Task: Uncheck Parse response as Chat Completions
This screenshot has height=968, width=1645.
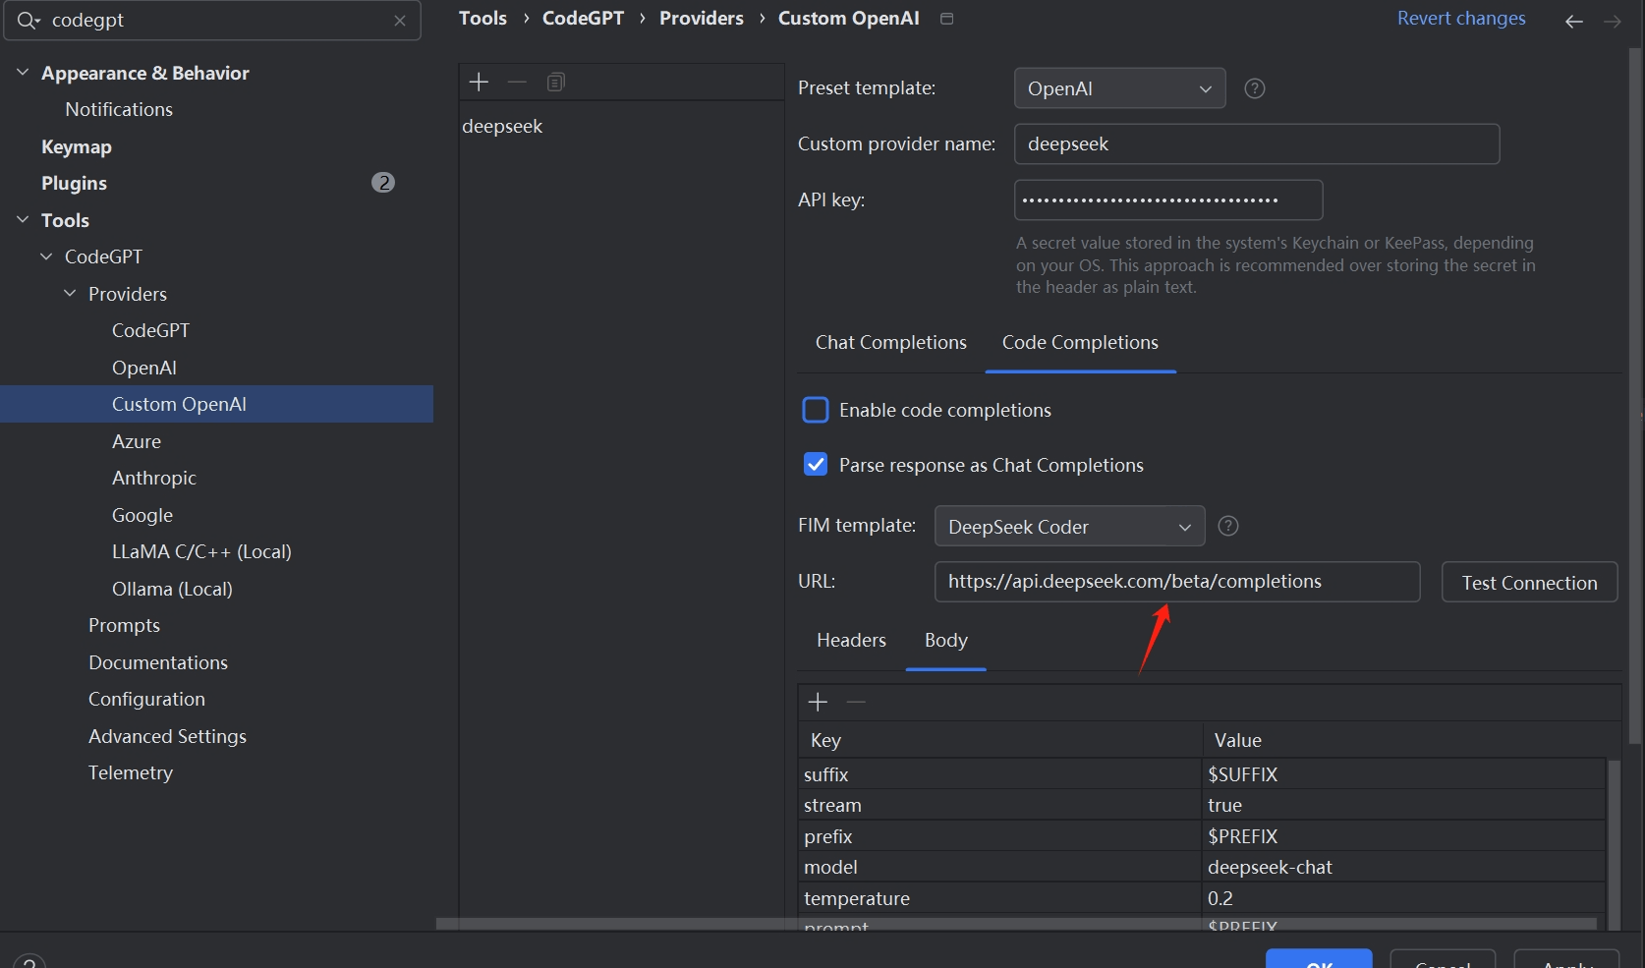Action: tap(816, 465)
